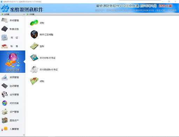
Task: Open 核对明细账与凭证 papers icon
Action: 34,69
